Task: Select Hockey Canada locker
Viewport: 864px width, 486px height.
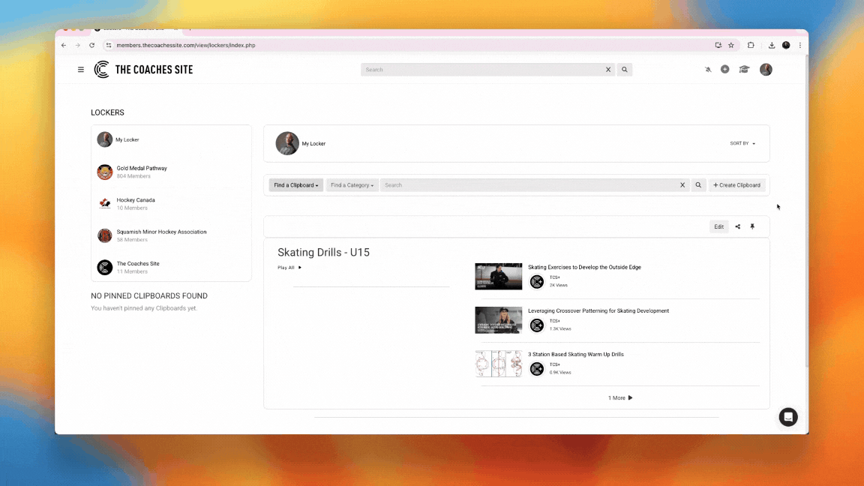Action: (x=136, y=200)
